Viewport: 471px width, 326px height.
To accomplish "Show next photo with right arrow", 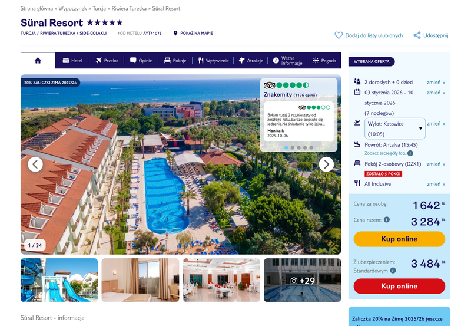I will point(326,164).
